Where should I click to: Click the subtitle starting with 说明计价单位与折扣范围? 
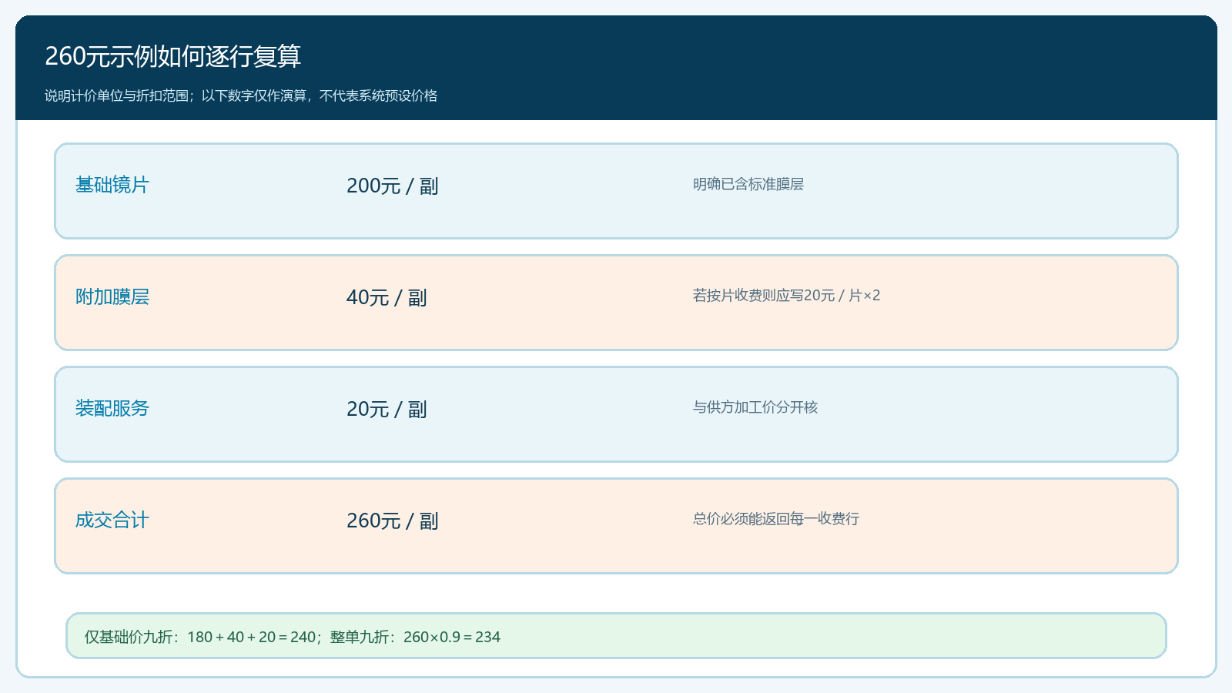241,95
